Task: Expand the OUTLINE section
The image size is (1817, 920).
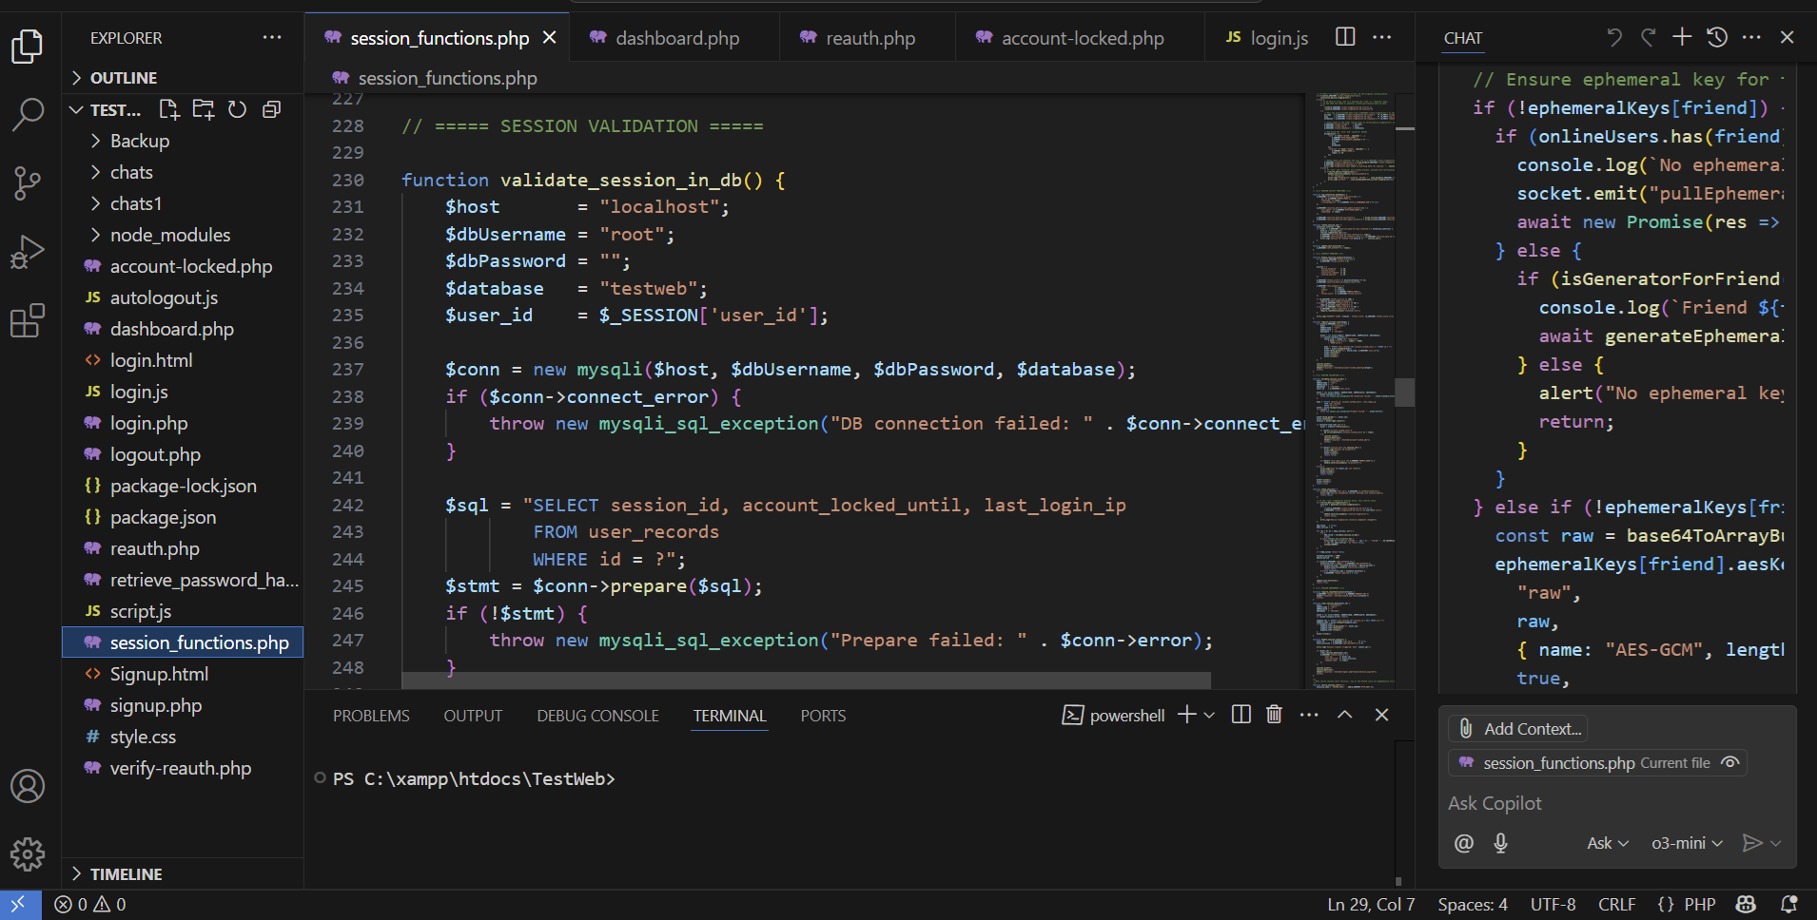Action: click(183, 78)
